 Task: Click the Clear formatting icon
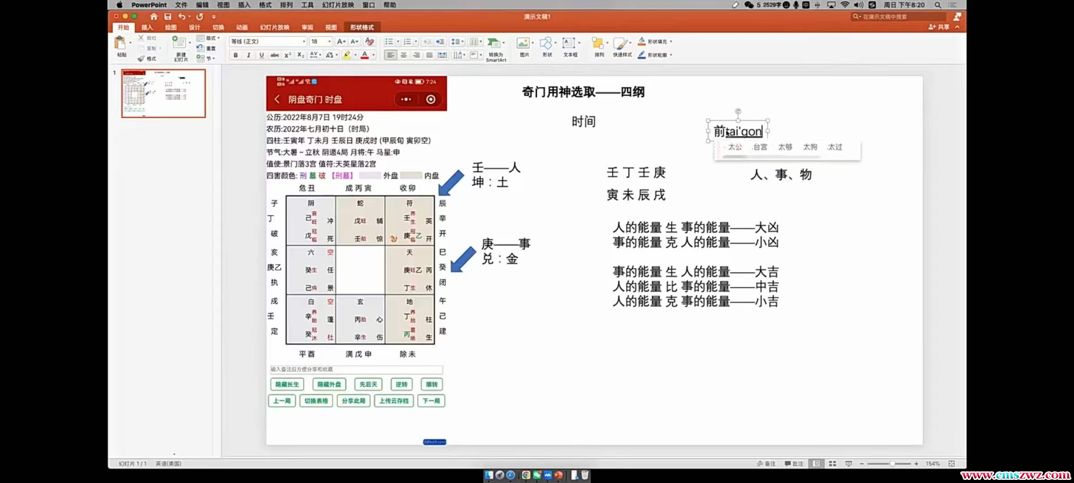[x=369, y=41]
